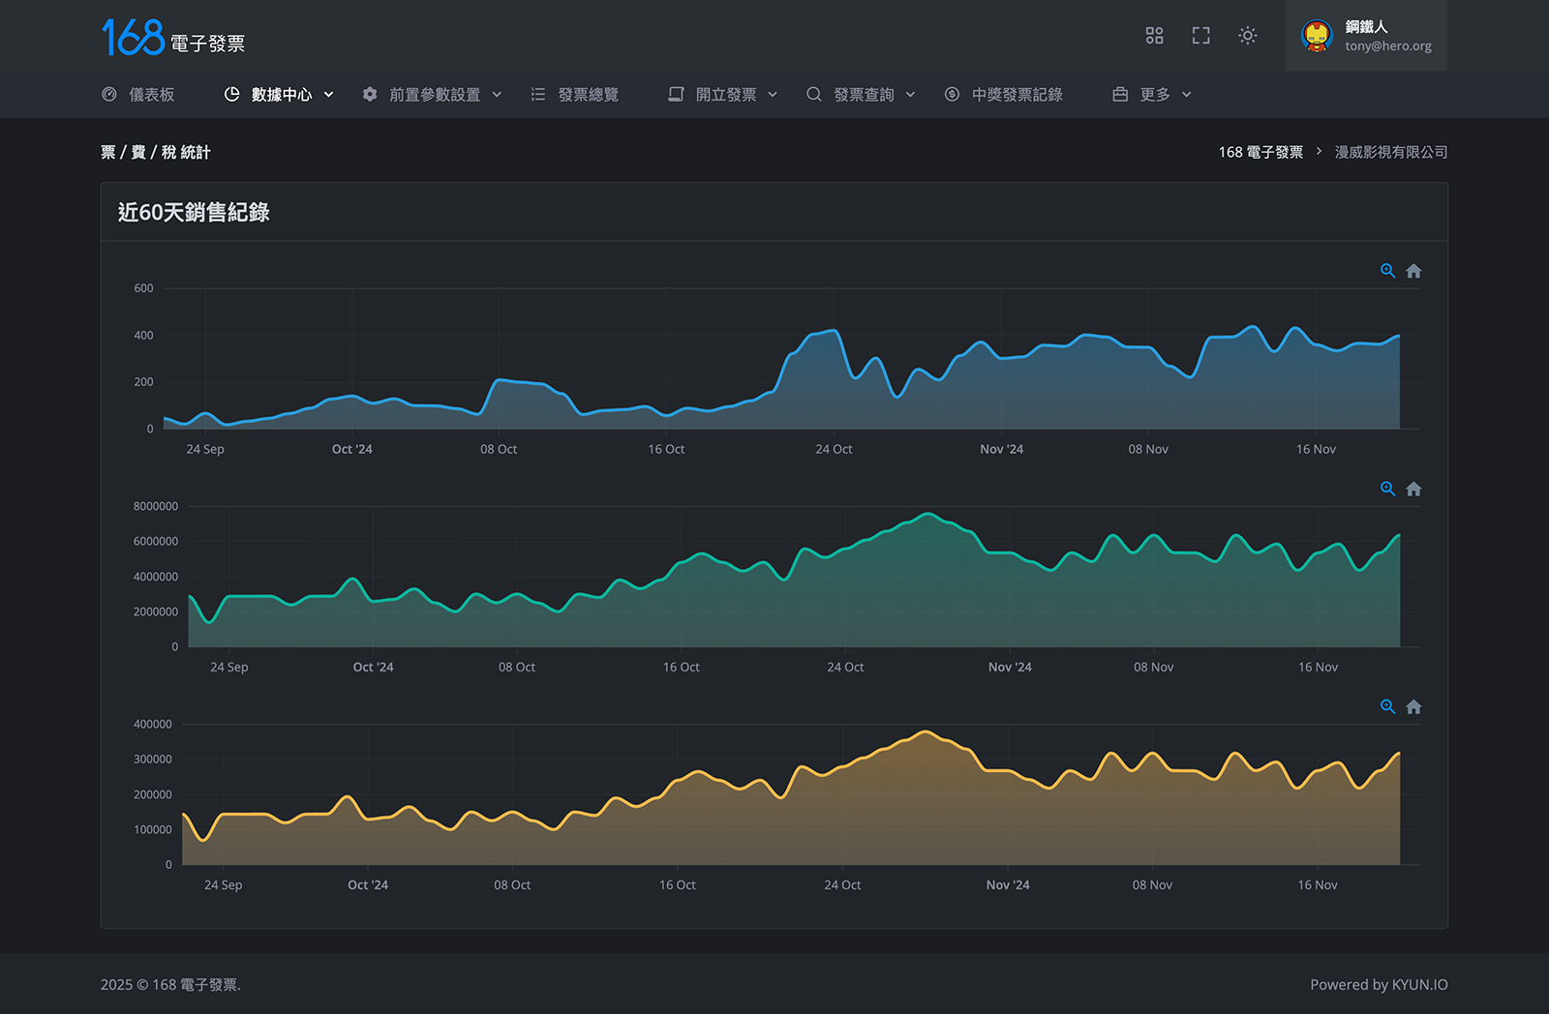
Task: Click 168 電子發票 breadcrumb link
Action: (x=1260, y=152)
